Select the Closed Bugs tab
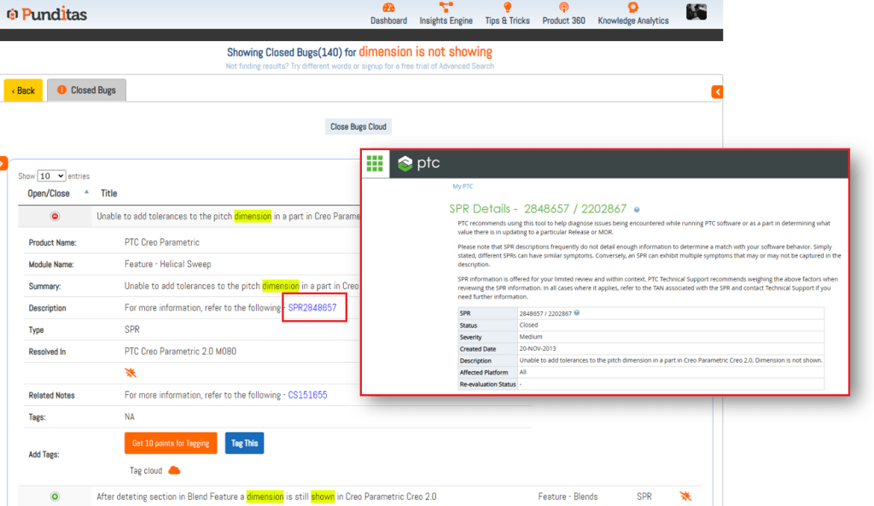The height and width of the screenshot is (506, 874). [x=86, y=90]
